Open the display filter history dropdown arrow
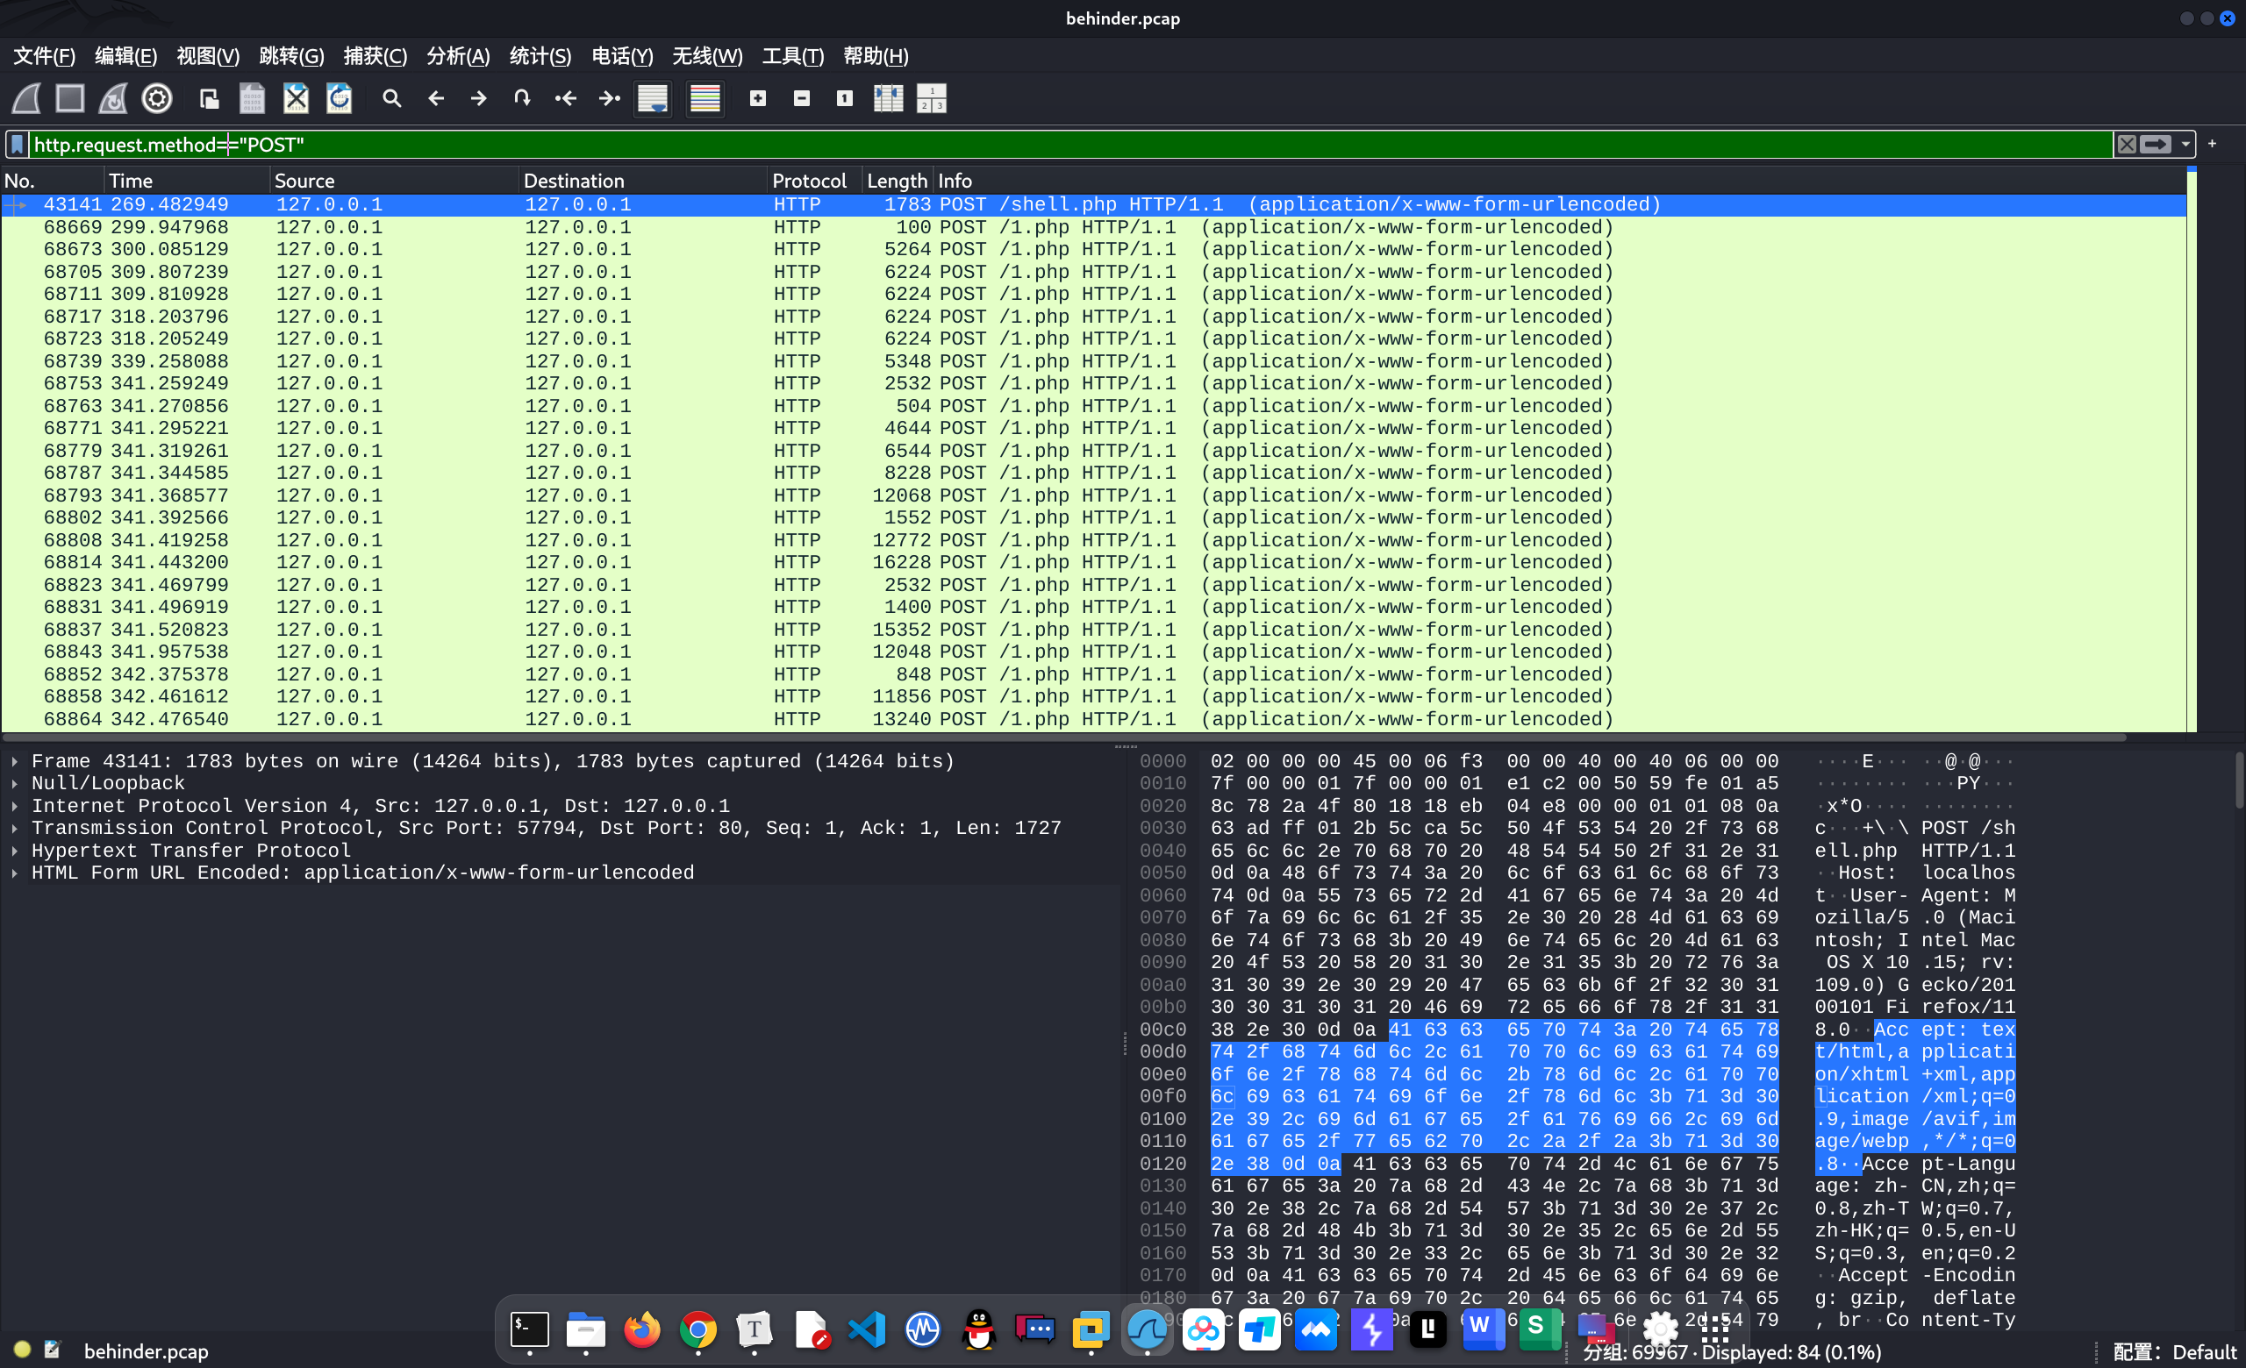The image size is (2246, 1368). point(2185,145)
